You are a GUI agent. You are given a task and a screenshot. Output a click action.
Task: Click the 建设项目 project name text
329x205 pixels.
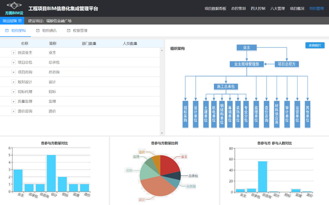pyautogui.click(x=50, y=21)
